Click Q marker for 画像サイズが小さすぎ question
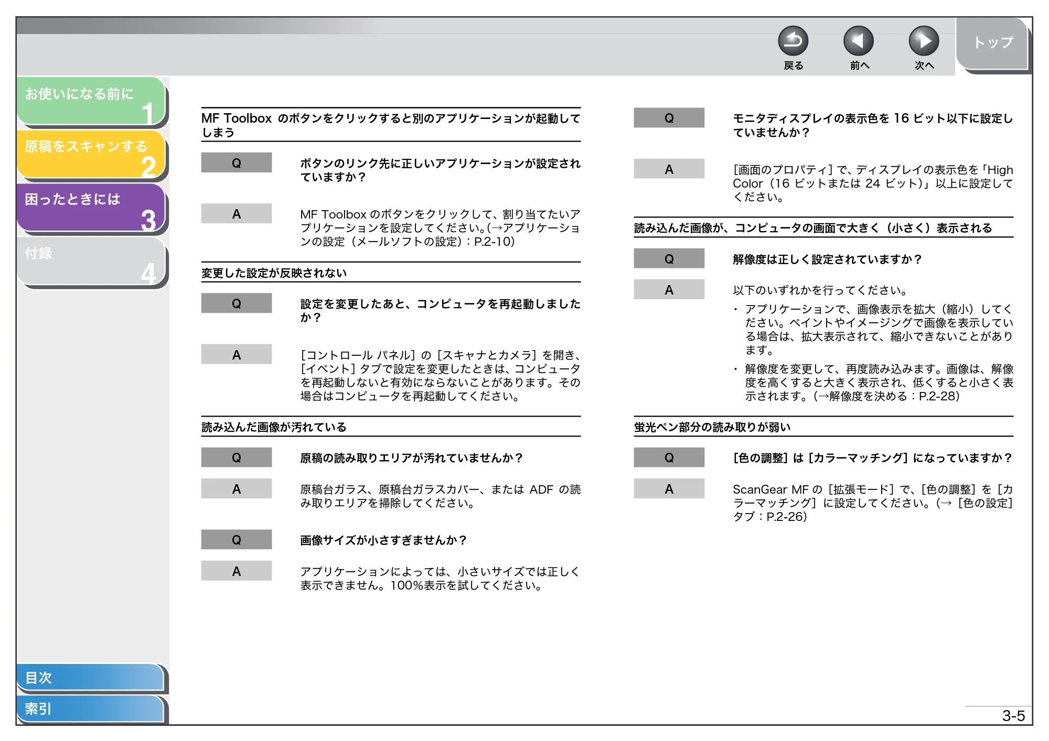This screenshot has height=741, width=1049. point(237,540)
